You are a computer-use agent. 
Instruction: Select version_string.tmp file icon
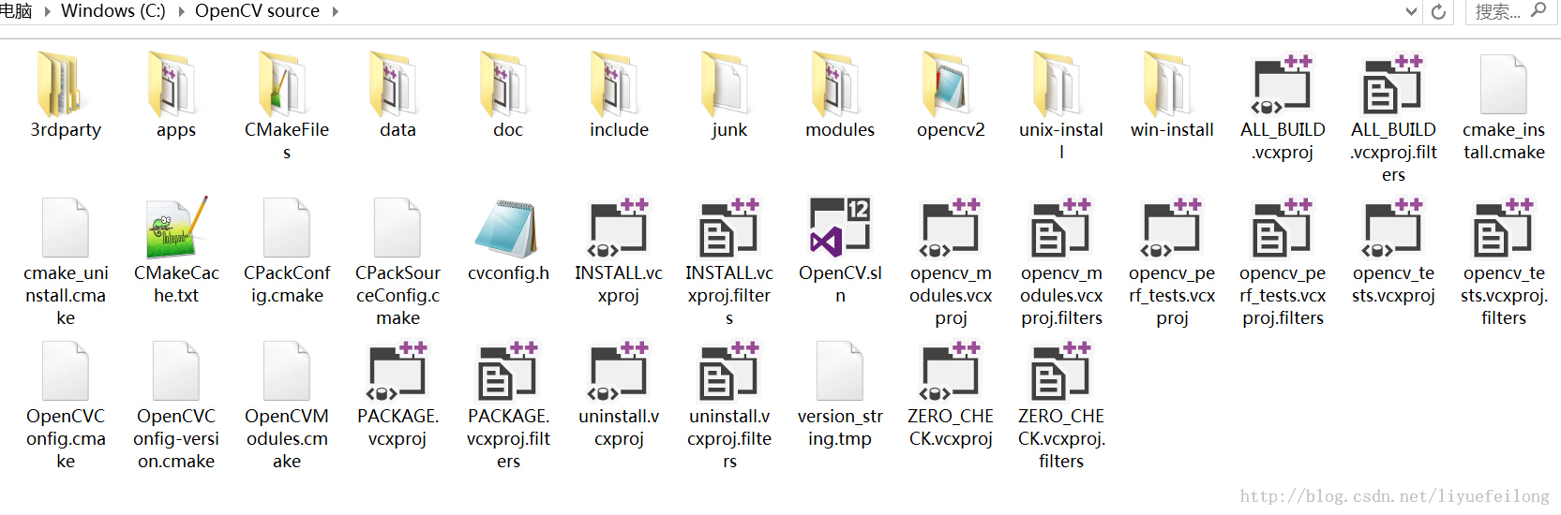tap(840, 371)
